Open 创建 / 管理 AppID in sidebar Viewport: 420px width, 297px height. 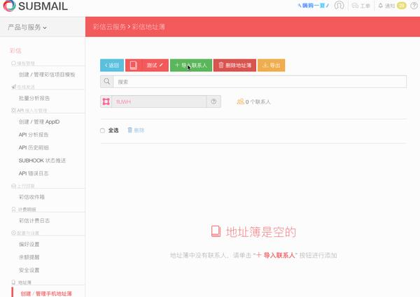pyautogui.click(x=39, y=122)
